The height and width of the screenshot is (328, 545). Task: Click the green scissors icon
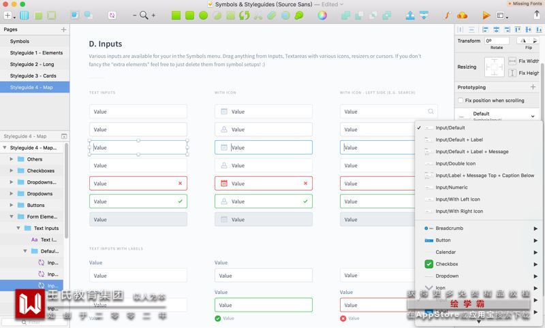click(258, 16)
